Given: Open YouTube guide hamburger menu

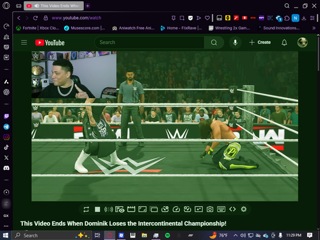Looking at the screenshot, I should [24, 42].
